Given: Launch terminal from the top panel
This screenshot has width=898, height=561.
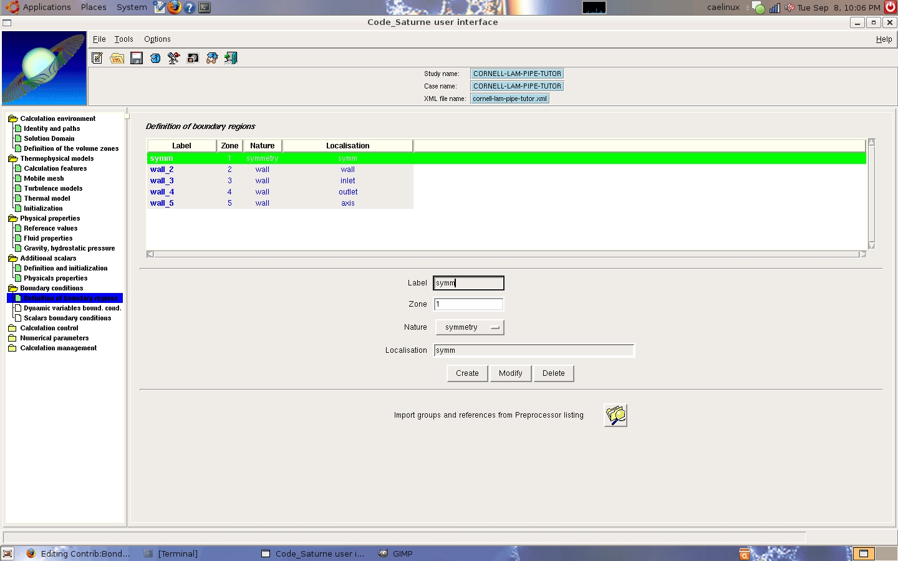Looking at the screenshot, I should click(205, 7).
